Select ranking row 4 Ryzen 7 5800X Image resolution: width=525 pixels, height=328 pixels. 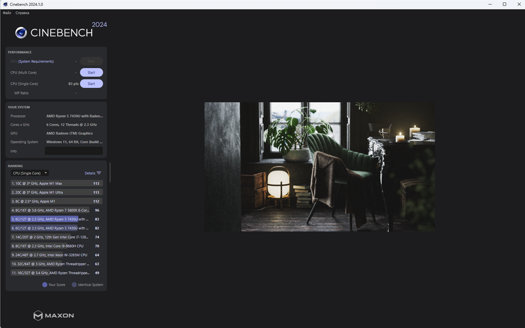[x=57, y=210]
